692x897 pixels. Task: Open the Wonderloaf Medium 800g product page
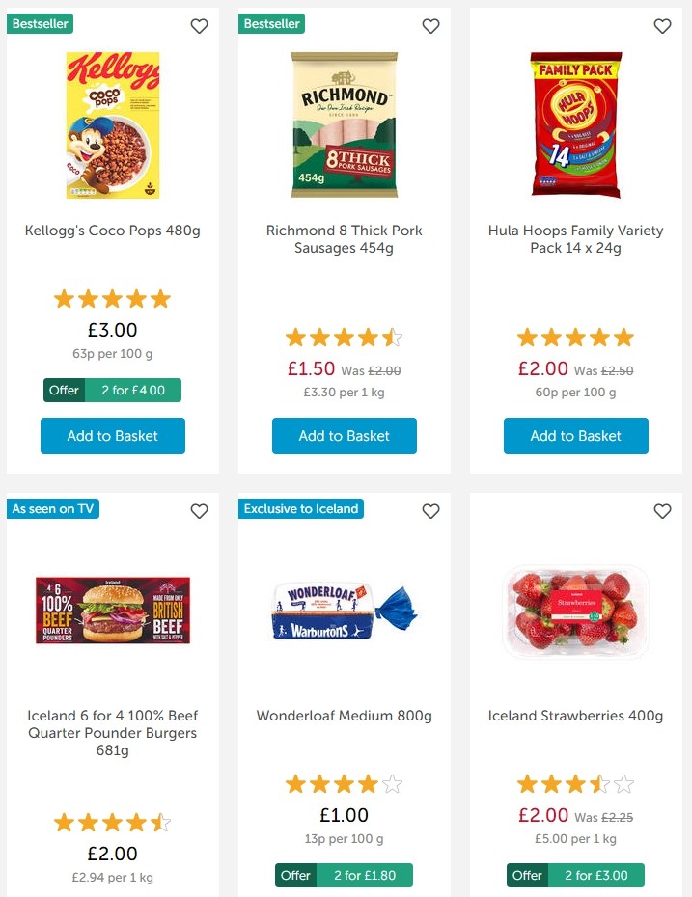344,716
